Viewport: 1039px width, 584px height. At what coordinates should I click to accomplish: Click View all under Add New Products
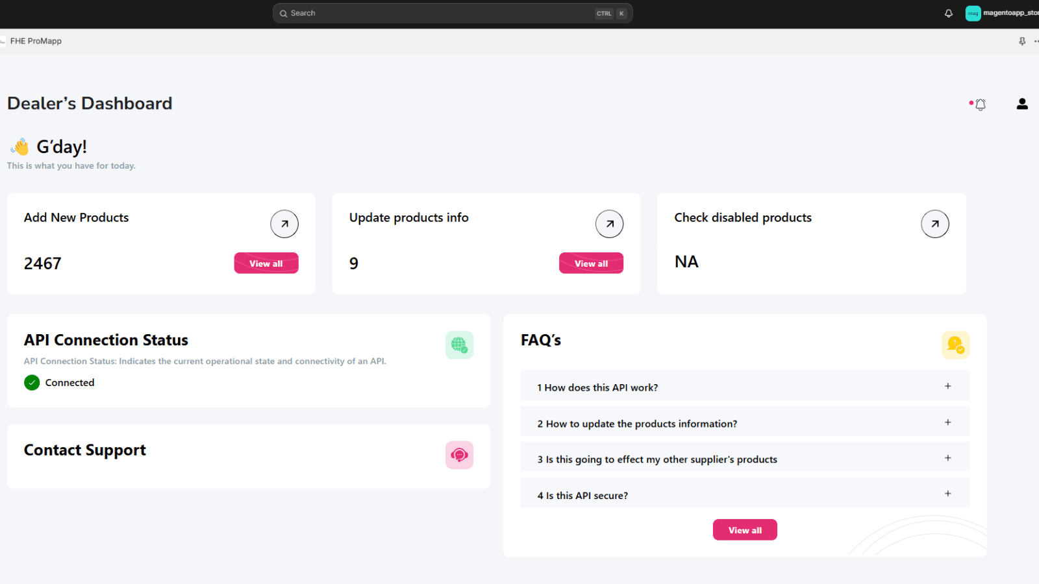266,263
